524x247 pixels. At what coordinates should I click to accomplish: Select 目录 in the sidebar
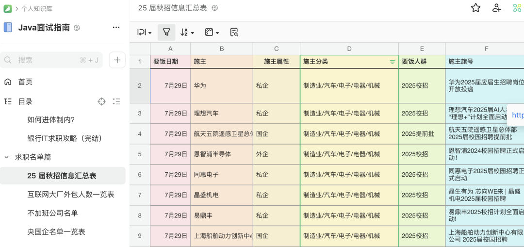tap(25, 101)
